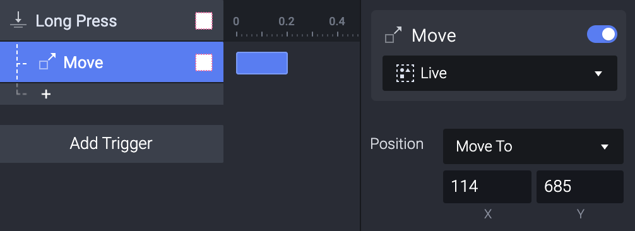
Task: Focus the Y position field showing 685
Action: (580, 186)
